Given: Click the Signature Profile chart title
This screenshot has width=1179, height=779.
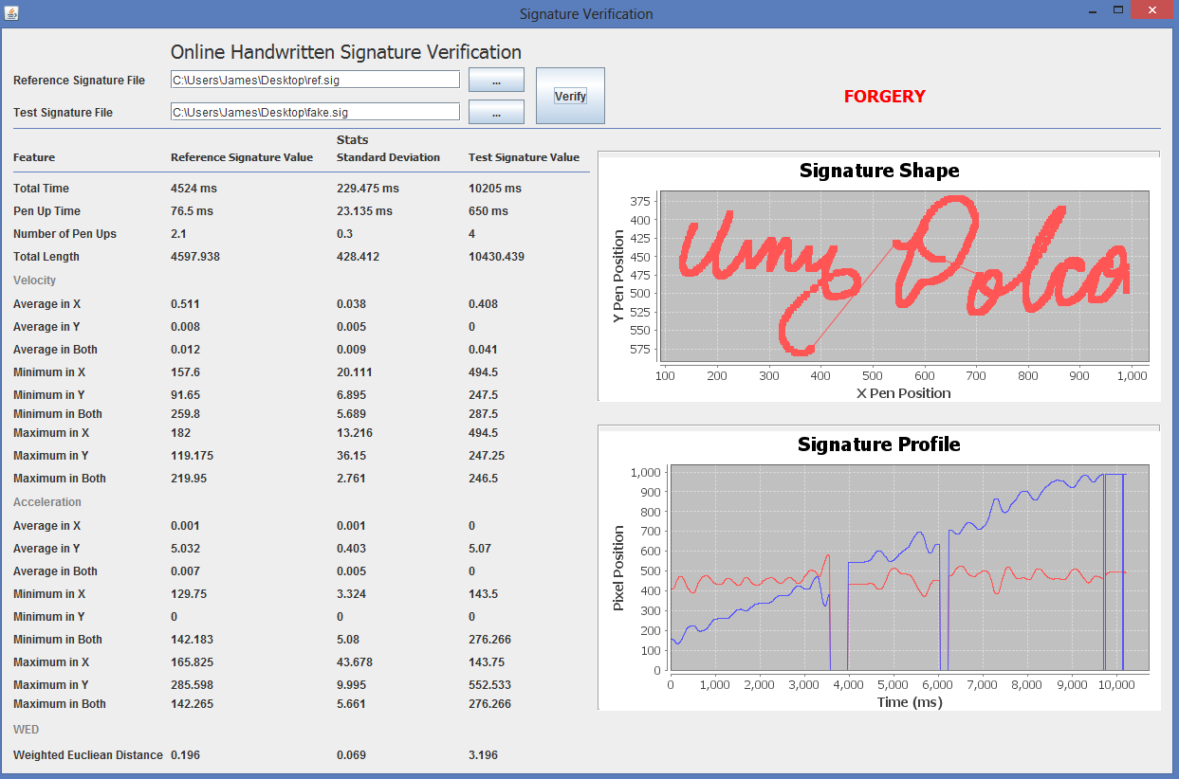Looking at the screenshot, I should [879, 444].
